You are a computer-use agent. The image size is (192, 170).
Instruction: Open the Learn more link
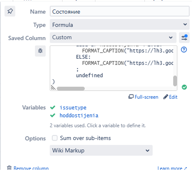pos(172,168)
